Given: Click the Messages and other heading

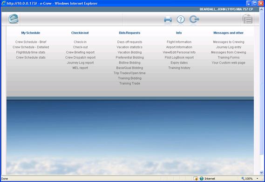Looking at the screenshot, I should tap(228, 33).
